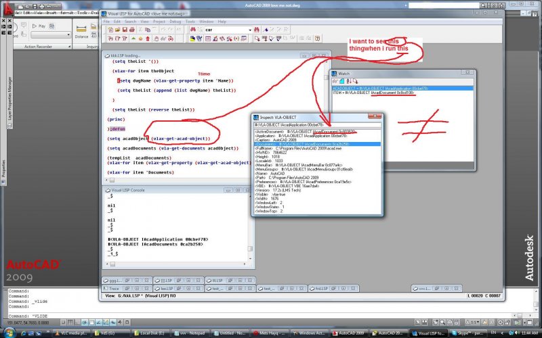Click the green Continue arrow icon
This screenshot has width=542, height=338.
(133, 39)
